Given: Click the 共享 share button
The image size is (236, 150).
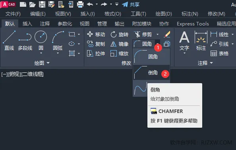Looking at the screenshot, I should (x=131, y=4).
